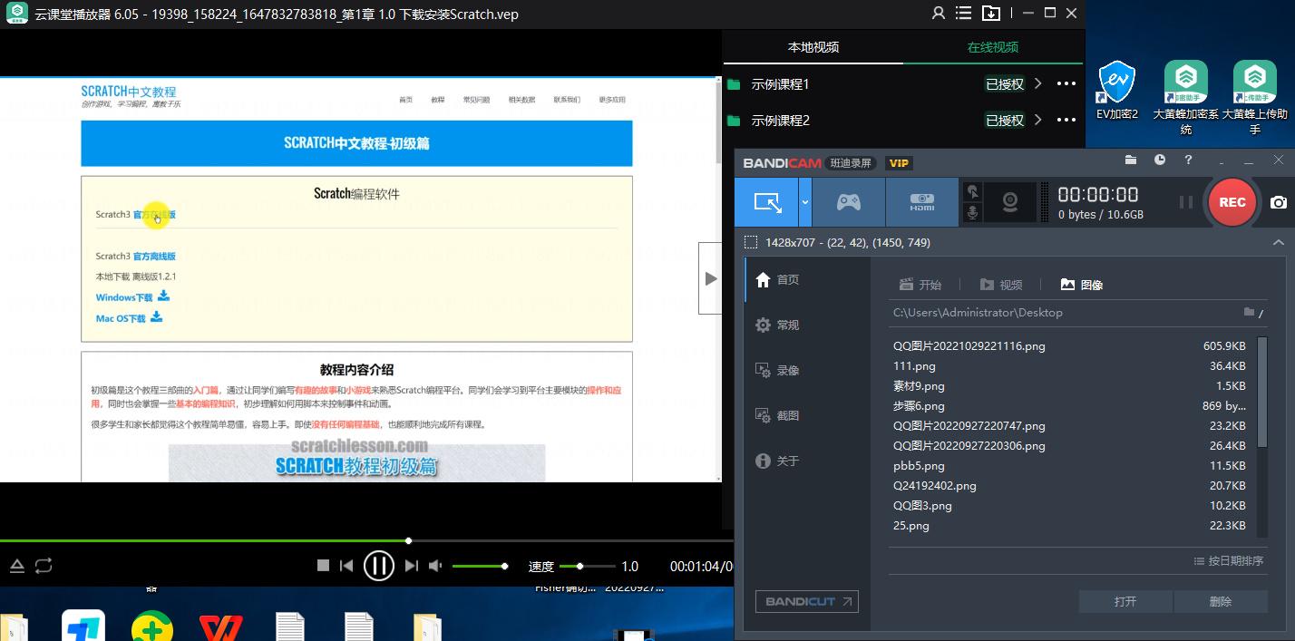Select file pbb5.png in the list
The height and width of the screenshot is (641, 1295).
1070,465
